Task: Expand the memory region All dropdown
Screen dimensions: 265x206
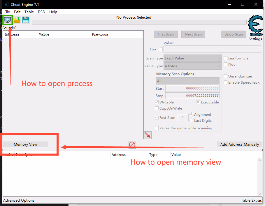Action: (x=187, y=81)
